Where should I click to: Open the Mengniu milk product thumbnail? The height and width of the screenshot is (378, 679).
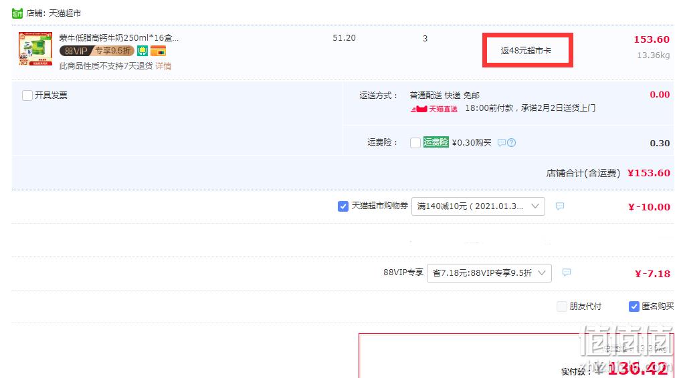pyautogui.click(x=35, y=49)
